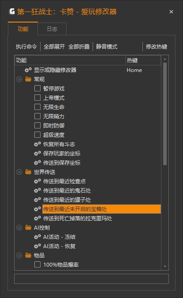Viewport: 183px width, 298px height.
Task: Click the 世界传送 folder icon
Action: click(28, 172)
